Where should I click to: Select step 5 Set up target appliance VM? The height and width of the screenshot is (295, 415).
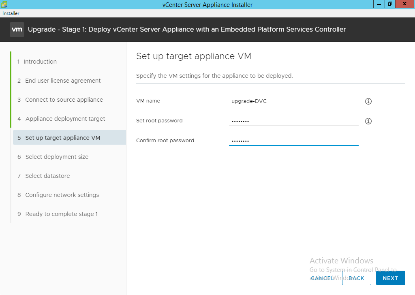[x=69, y=137]
